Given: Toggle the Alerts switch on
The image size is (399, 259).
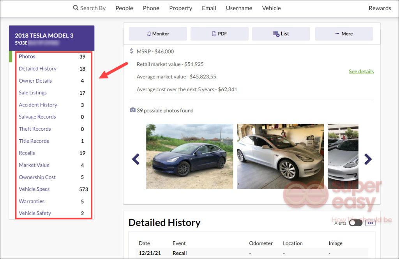Looking at the screenshot, I should click(x=355, y=223).
